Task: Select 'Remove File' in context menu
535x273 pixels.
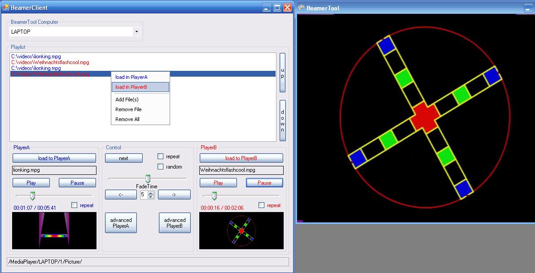Action: pyautogui.click(x=128, y=109)
